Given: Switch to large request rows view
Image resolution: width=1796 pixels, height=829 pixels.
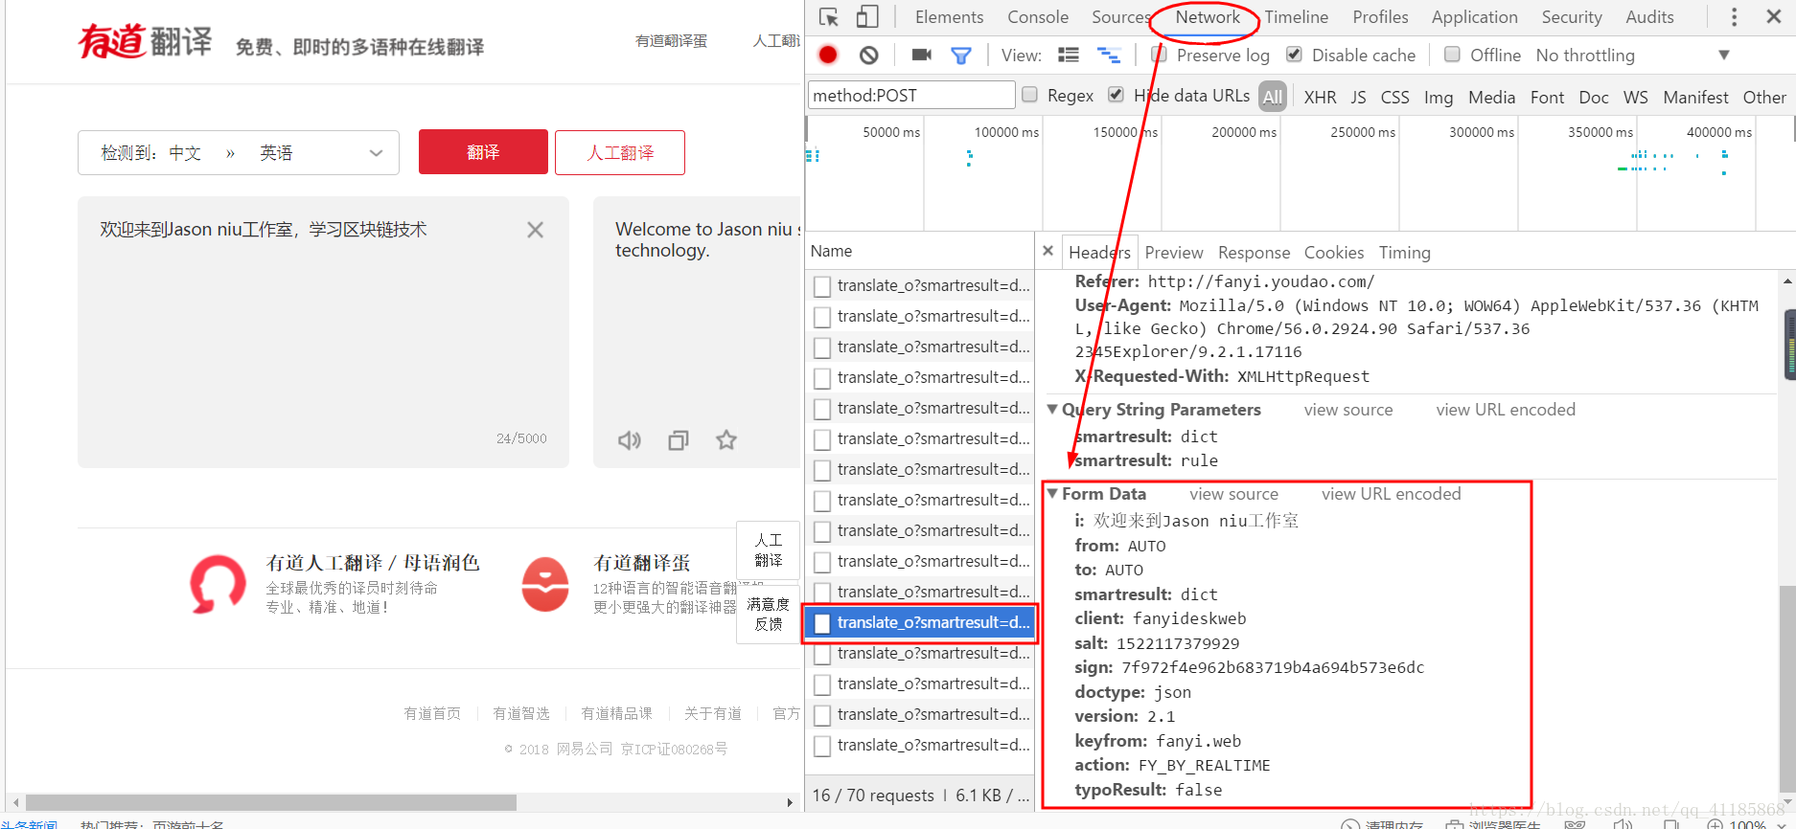Looking at the screenshot, I should click(x=1069, y=56).
